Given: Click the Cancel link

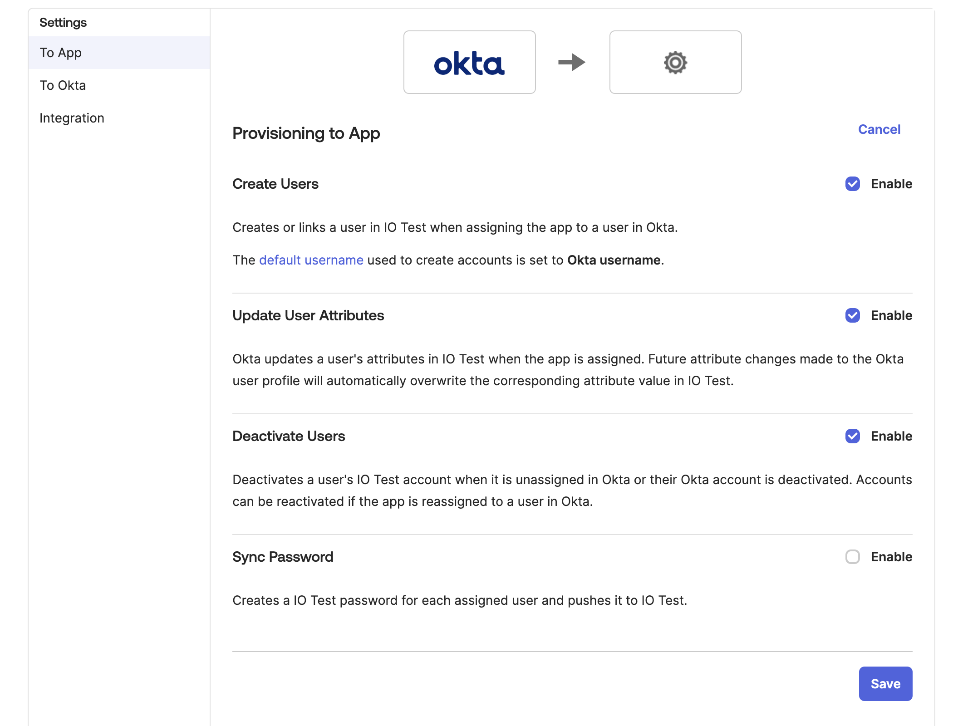Looking at the screenshot, I should [x=879, y=129].
